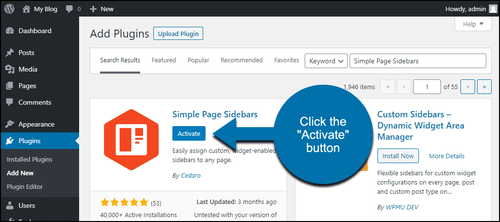
Task: Open the Appearance brush menu
Action: (x=11, y=124)
